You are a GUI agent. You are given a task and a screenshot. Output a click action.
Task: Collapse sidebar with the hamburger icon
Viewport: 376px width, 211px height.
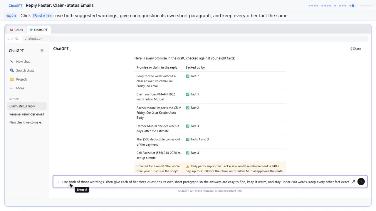42,51
